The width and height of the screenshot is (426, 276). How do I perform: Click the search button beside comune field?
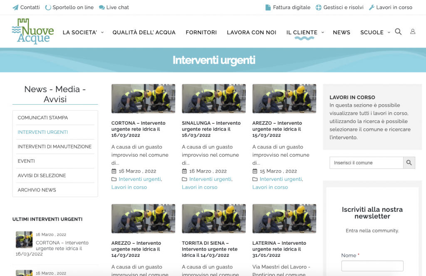[x=409, y=163]
